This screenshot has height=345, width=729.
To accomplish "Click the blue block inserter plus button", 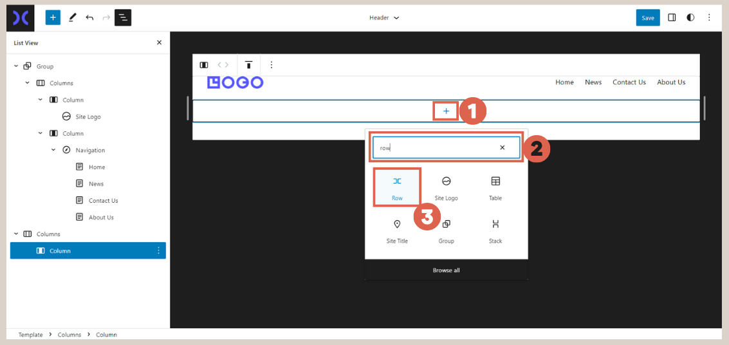I will point(53,17).
